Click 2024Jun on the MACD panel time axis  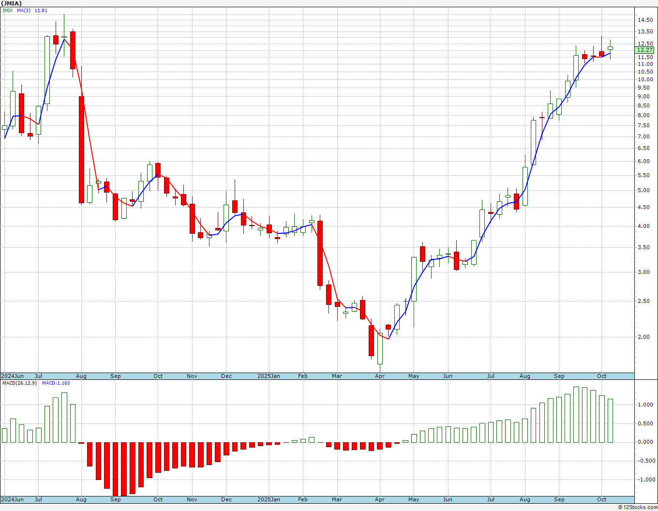pos(12,499)
